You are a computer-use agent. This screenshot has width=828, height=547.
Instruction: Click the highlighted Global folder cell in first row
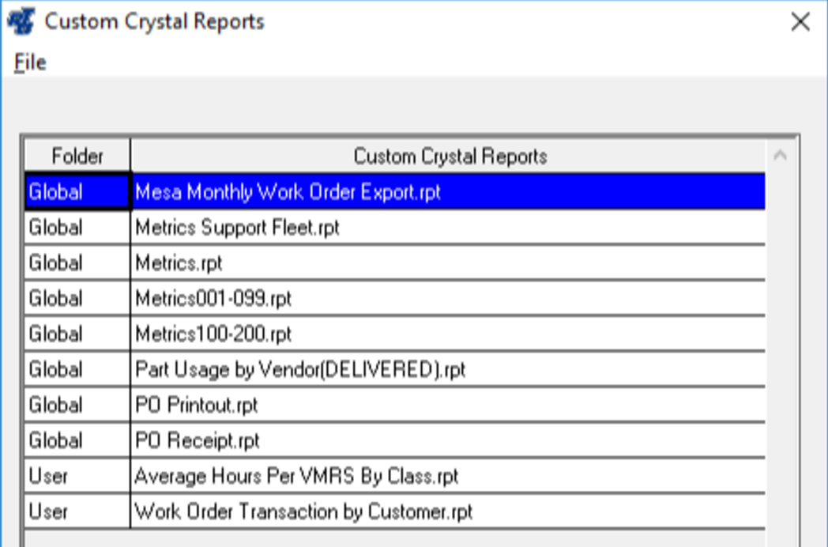tap(77, 192)
